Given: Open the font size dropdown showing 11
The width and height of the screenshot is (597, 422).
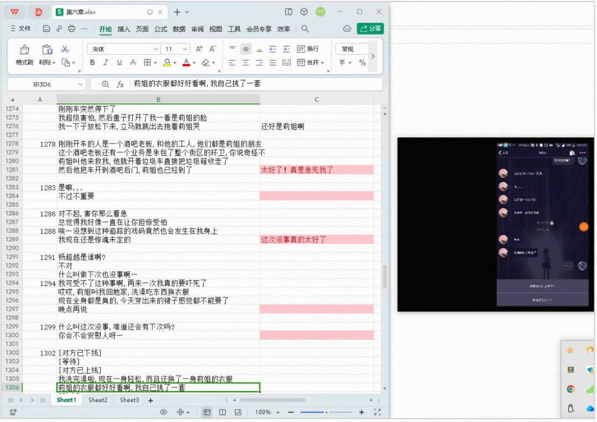Looking at the screenshot, I should (x=185, y=49).
